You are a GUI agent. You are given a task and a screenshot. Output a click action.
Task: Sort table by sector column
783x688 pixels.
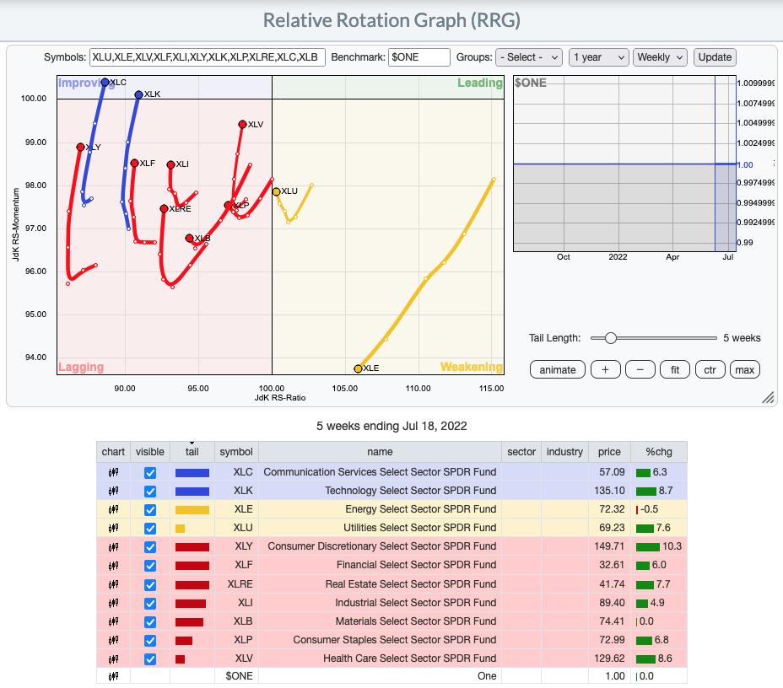pyautogui.click(x=521, y=452)
